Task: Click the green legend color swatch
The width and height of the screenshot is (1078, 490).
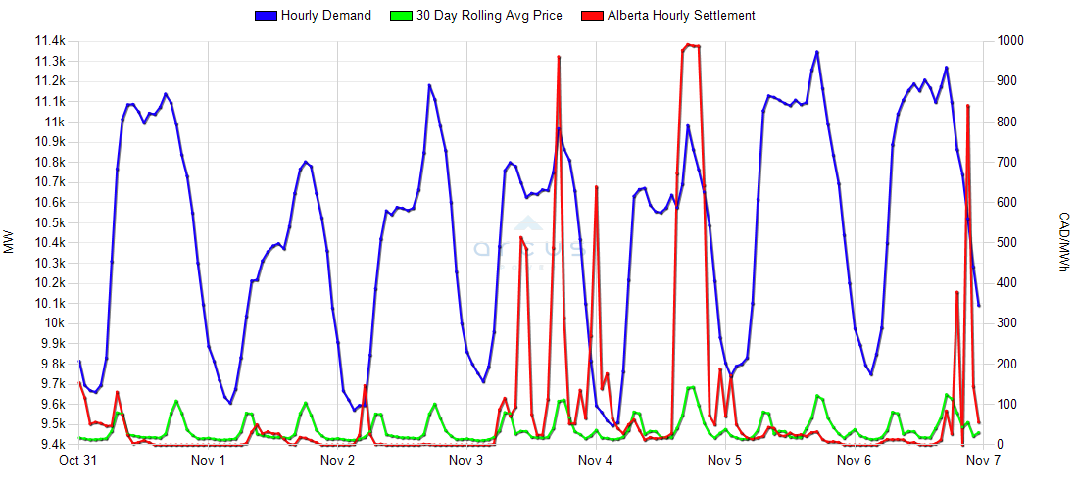Action: point(402,15)
